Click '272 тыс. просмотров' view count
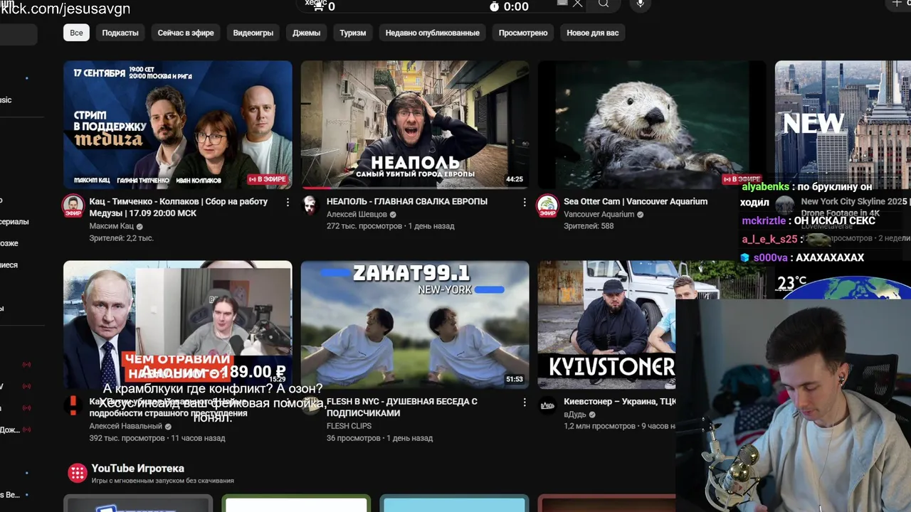The height and width of the screenshot is (512, 911). coord(364,226)
